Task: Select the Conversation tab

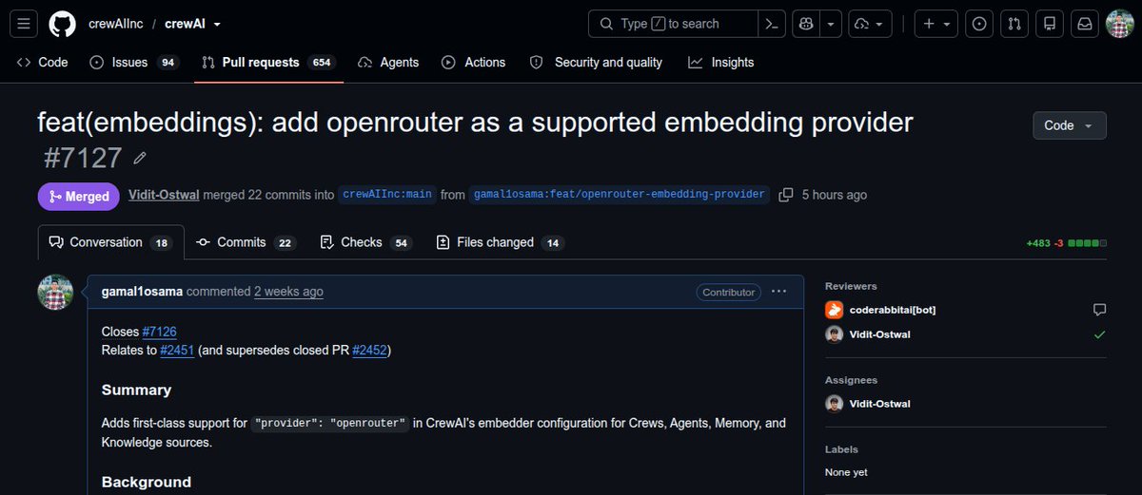Action: coord(110,242)
